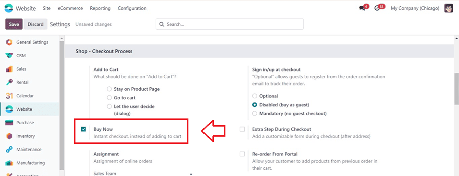
Task: Click in the settings Search field
Action: tap(230, 24)
